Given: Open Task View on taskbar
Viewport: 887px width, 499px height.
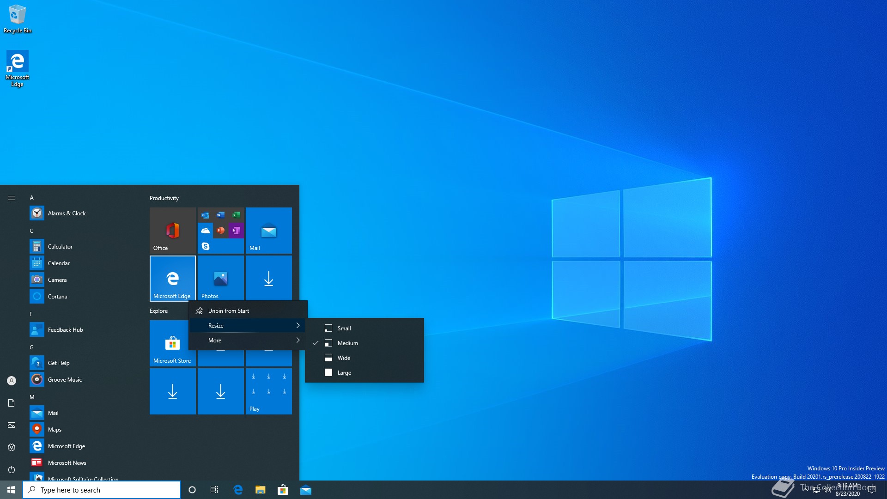Looking at the screenshot, I should [214, 490].
